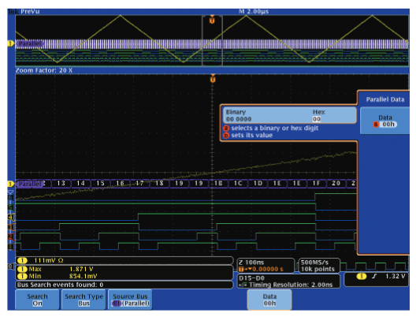Toggle the Search On button
The image size is (416, 317).
(x=37, y=300)
